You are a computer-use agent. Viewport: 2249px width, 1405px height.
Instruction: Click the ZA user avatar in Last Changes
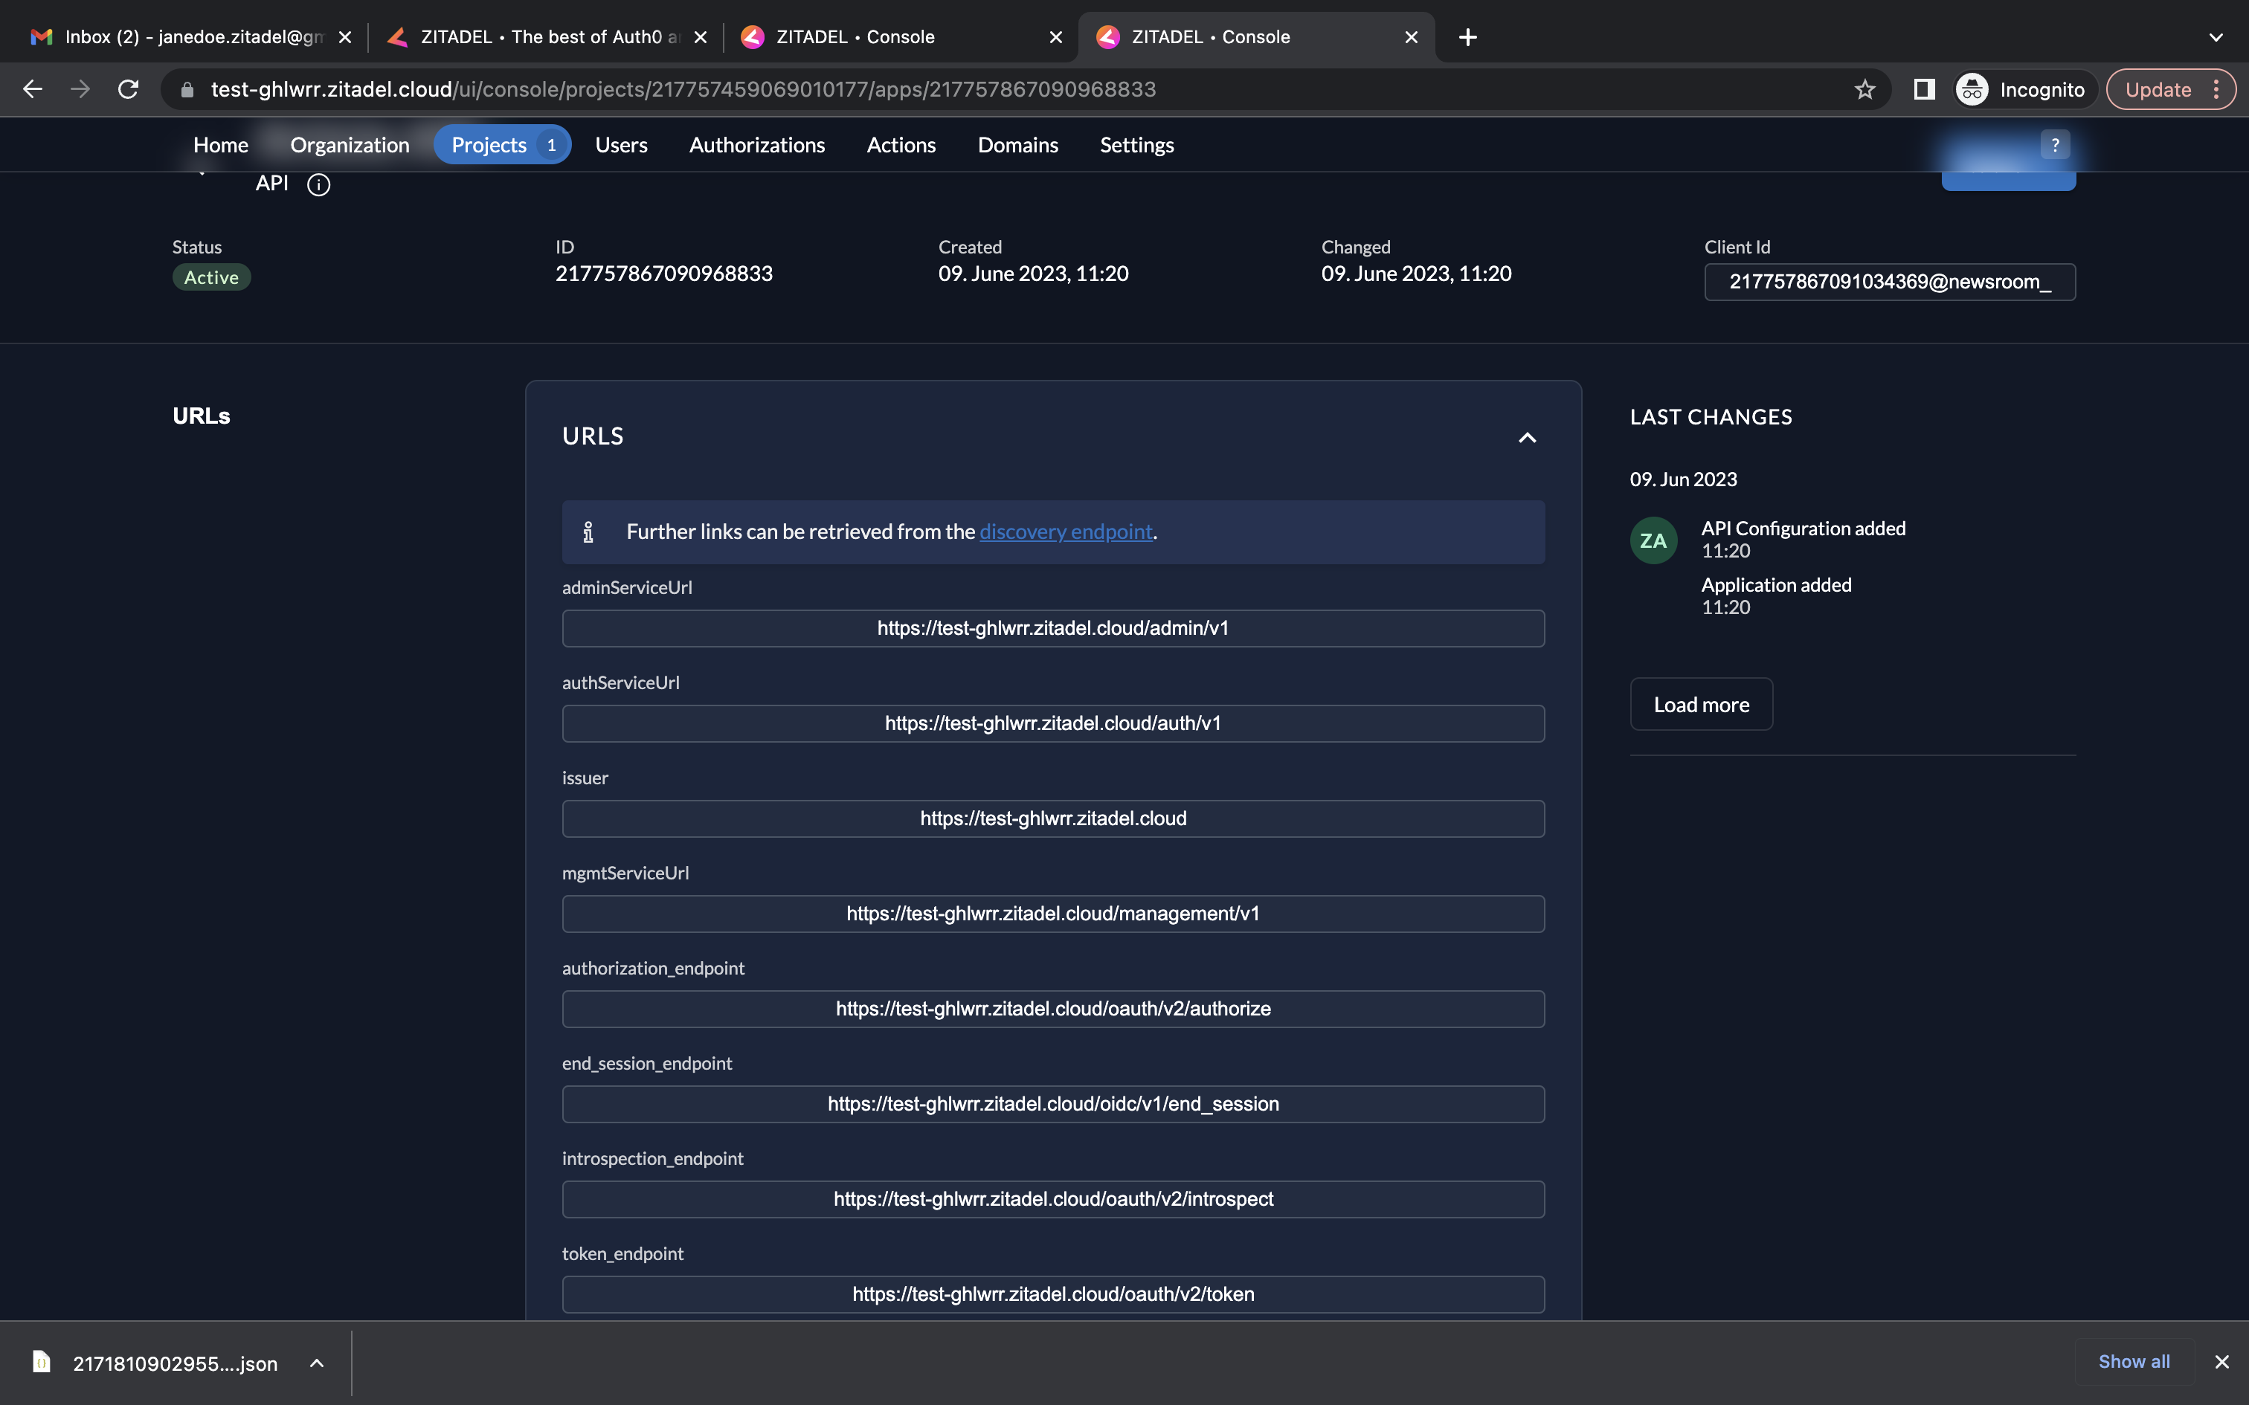pyautogui.click(x=1653, y=541)
